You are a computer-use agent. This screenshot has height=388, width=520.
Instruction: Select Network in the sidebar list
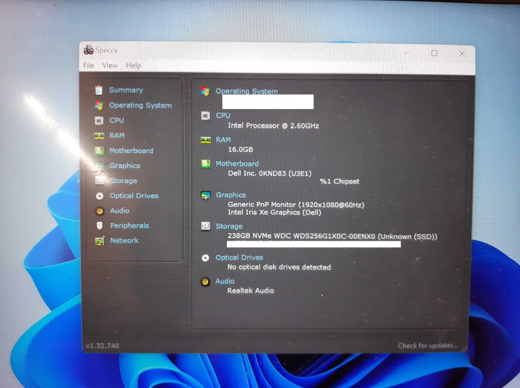coord(124,240)
